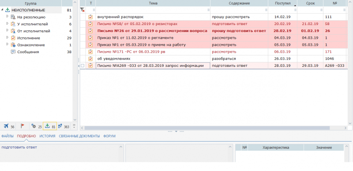The image size is (353, 171).
Task: Click the '14.02.19' received date cell
Action: [282, 17]
